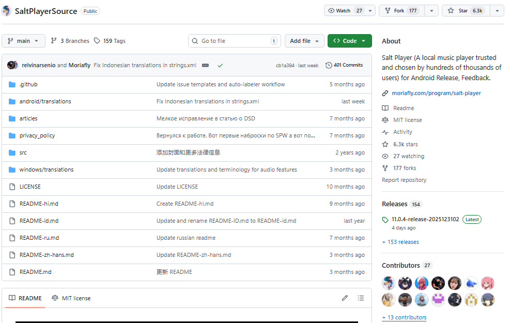Screen dimensions: 510x323
Task: Open the 177 forks link
Action: (x=405, y=168)
